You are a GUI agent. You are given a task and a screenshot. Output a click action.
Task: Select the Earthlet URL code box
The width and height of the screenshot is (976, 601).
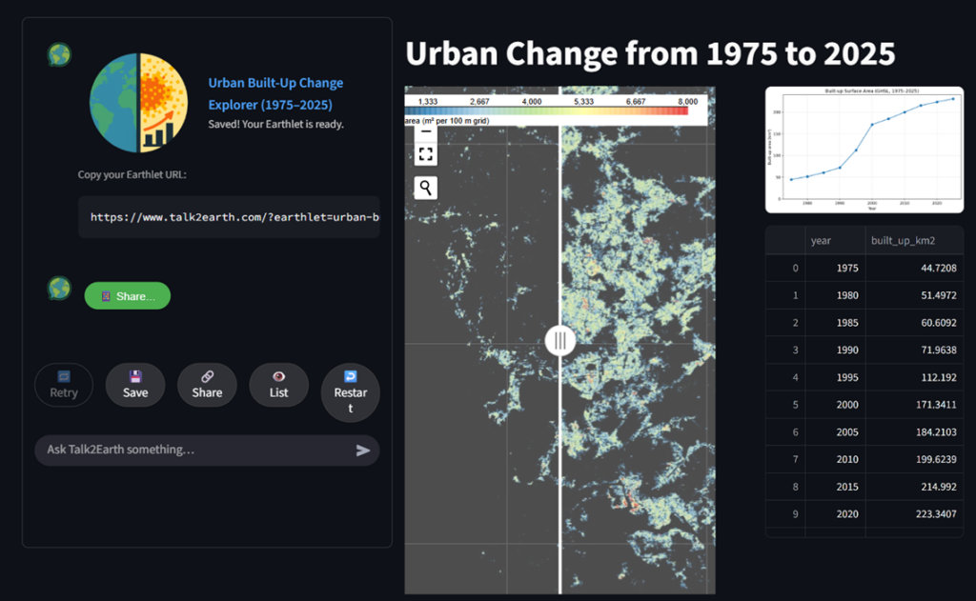click(229, 217)
